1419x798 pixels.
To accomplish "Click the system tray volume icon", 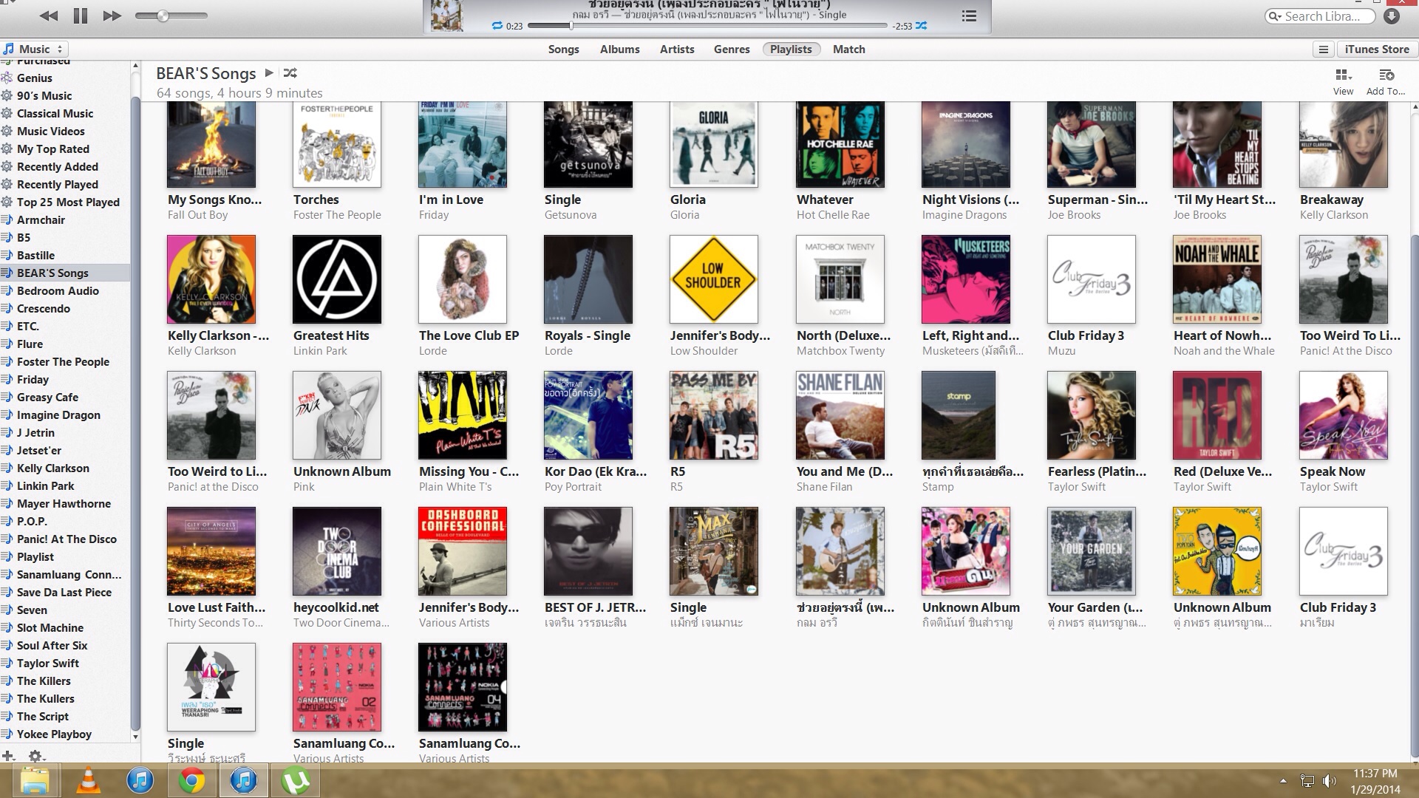I will 1330,781.
